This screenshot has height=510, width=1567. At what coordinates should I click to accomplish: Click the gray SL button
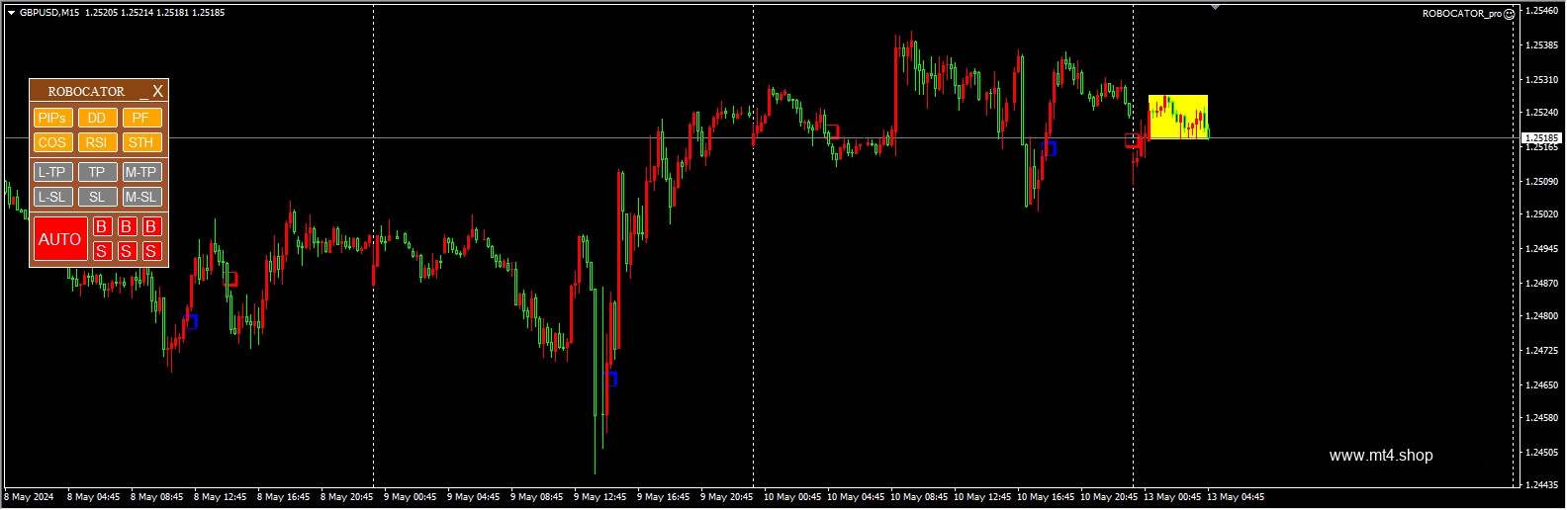97,197
